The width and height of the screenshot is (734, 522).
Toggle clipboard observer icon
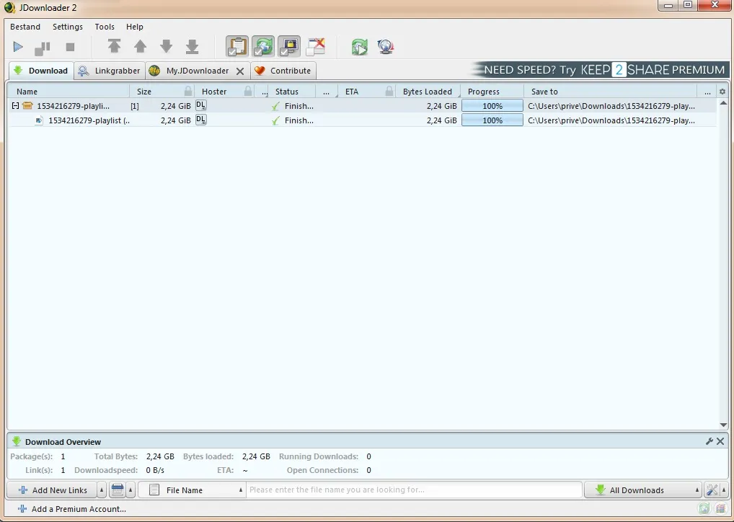pos(237,46)
